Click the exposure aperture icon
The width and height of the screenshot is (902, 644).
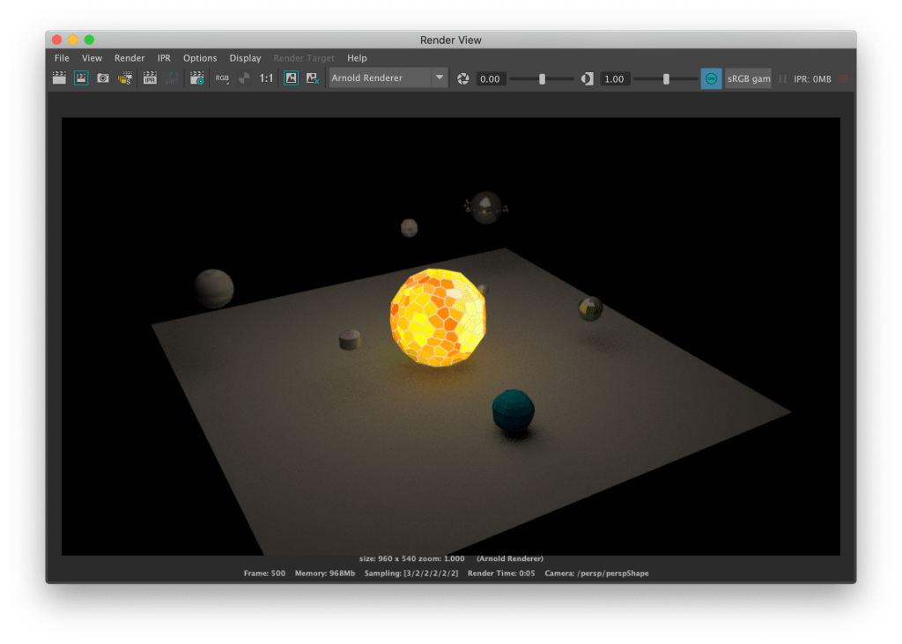[462, 79]
